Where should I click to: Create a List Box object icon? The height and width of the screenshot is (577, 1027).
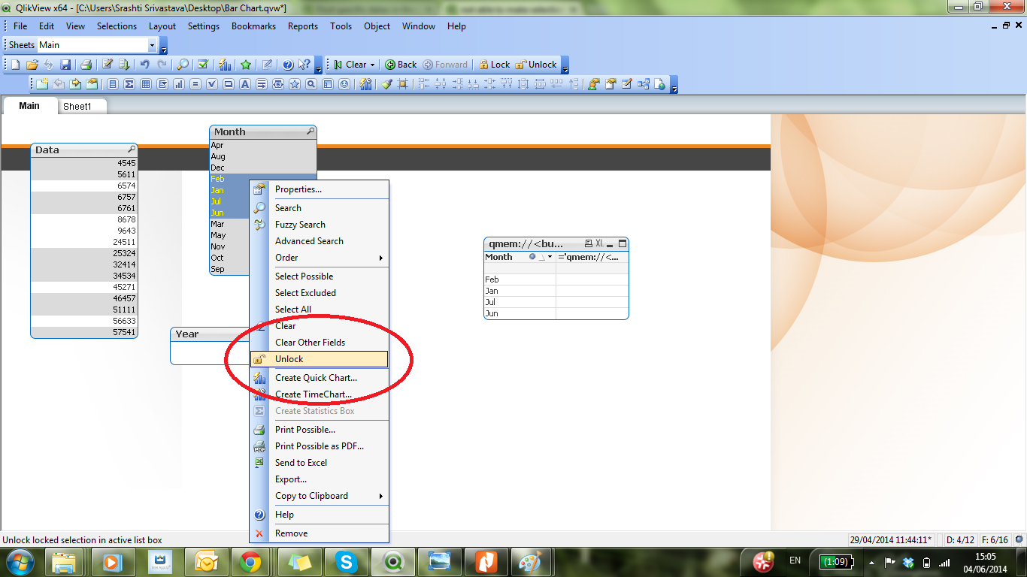(x=113, y=84)
